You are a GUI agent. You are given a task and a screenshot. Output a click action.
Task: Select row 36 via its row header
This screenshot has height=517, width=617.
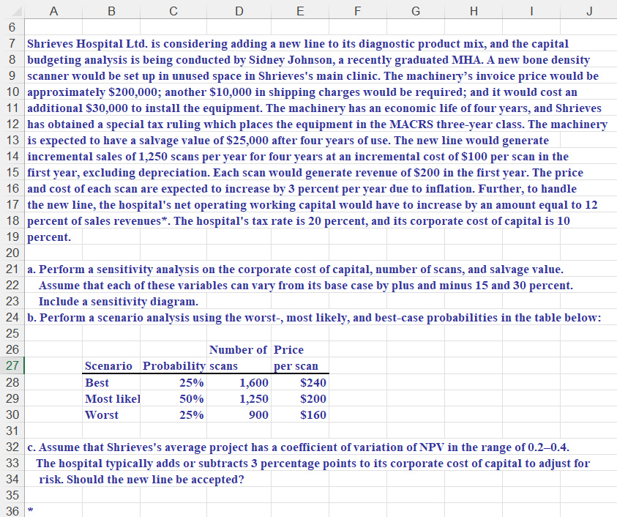11,511
